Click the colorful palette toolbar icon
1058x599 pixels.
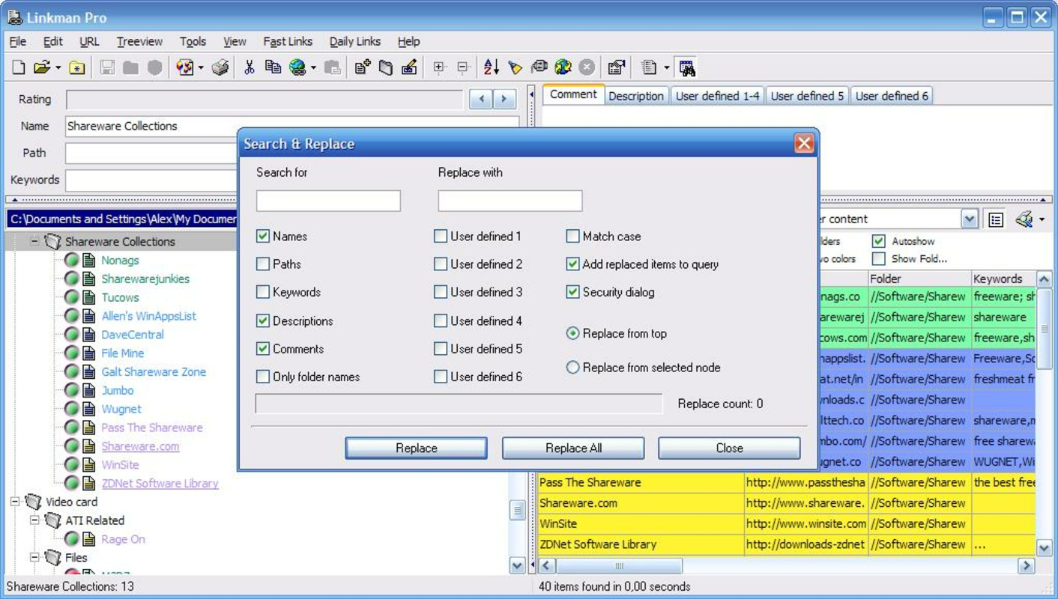(x=184, y=67)
